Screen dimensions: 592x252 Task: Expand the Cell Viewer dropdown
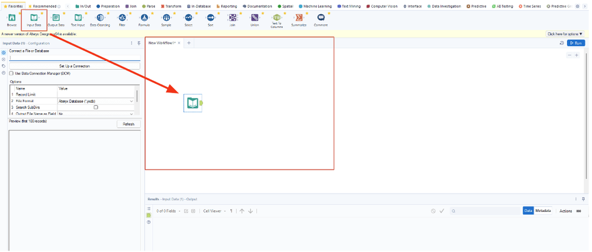pyautogui.click(x=214, y=211)
